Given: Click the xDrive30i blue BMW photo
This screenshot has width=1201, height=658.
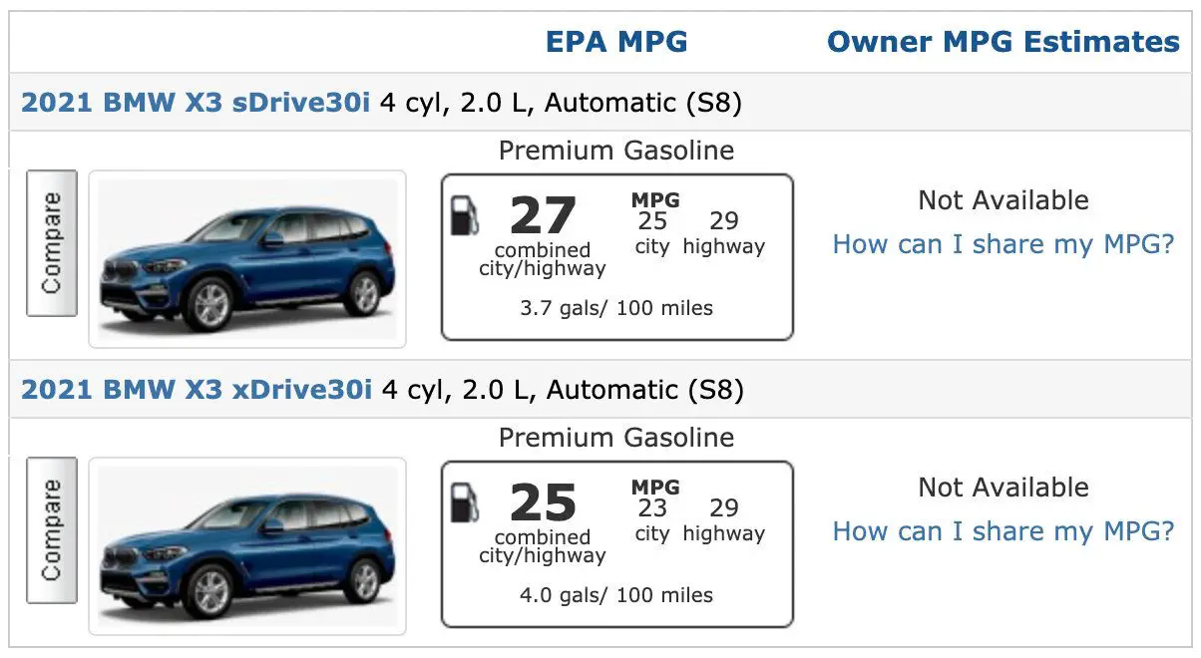Looking at the screenshot, I should (x=247, y=546).
